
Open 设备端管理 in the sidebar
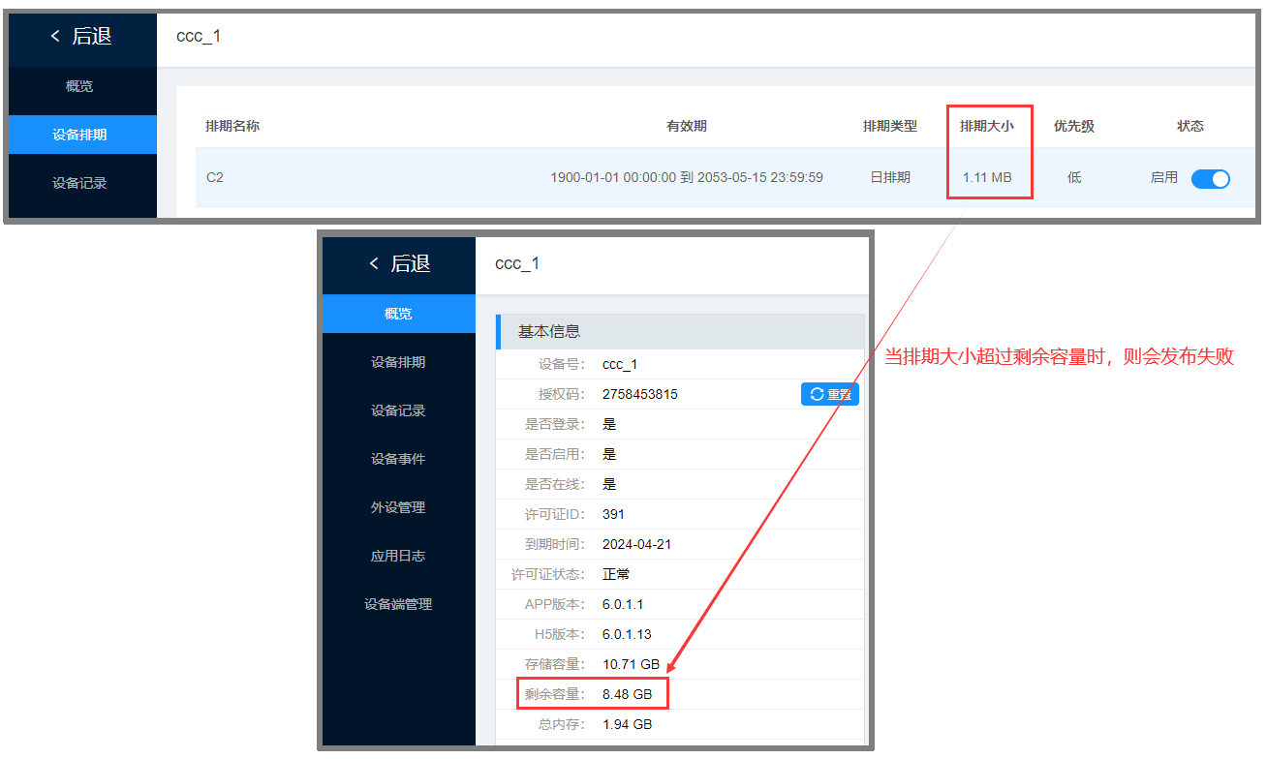399,604
